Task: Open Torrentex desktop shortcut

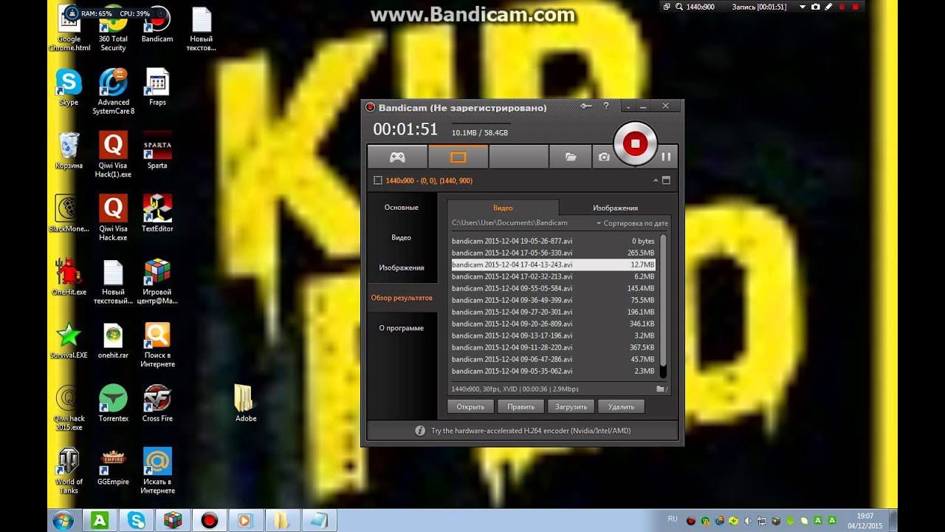Action: pyautogui.click(x=113, y=403)
